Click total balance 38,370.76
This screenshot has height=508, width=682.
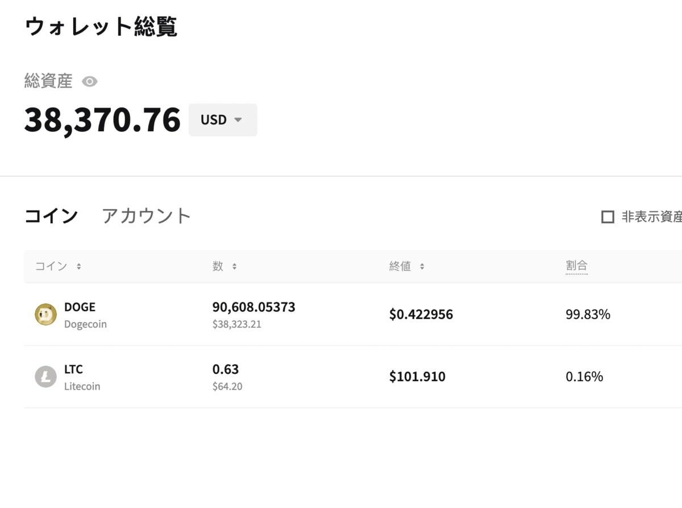tap(102, 120)
